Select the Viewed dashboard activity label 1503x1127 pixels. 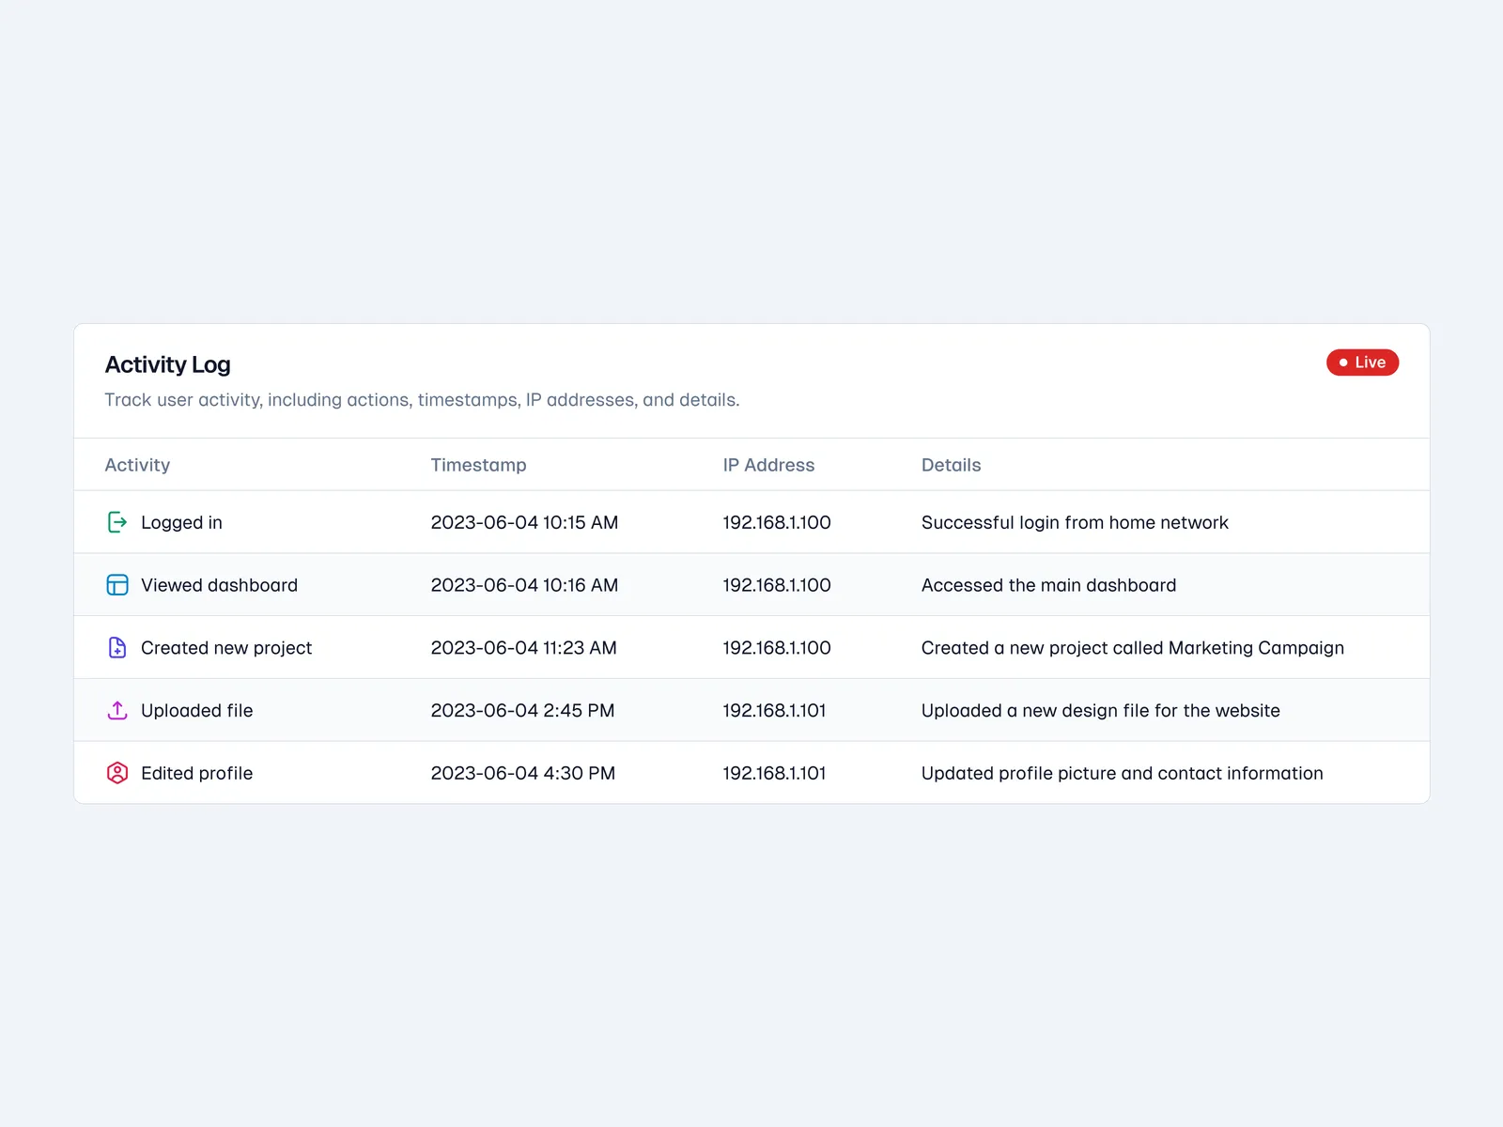(x=219, y=585)
